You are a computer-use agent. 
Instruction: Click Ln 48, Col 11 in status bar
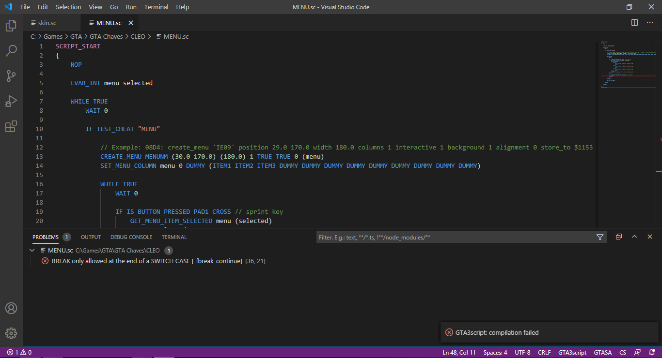(x=459, y=352)
